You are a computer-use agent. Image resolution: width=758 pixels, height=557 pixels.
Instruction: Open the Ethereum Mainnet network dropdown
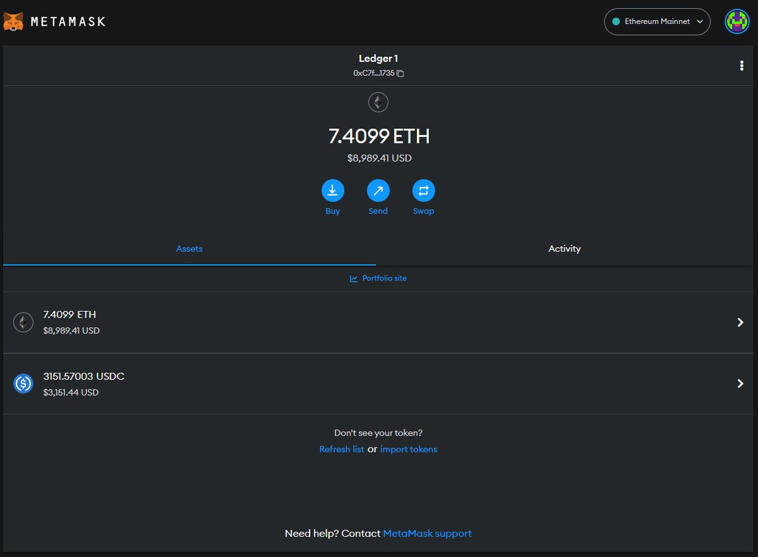(x=657, y=21)
